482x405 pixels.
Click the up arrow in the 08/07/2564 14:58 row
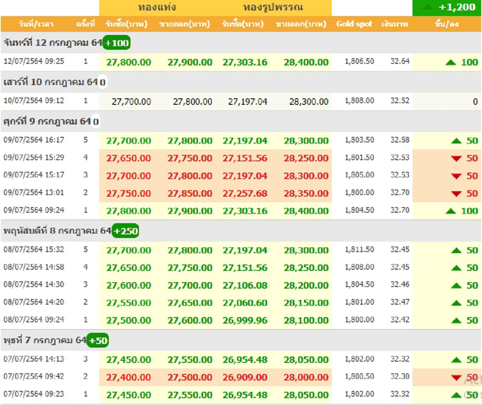click(456, 268)
